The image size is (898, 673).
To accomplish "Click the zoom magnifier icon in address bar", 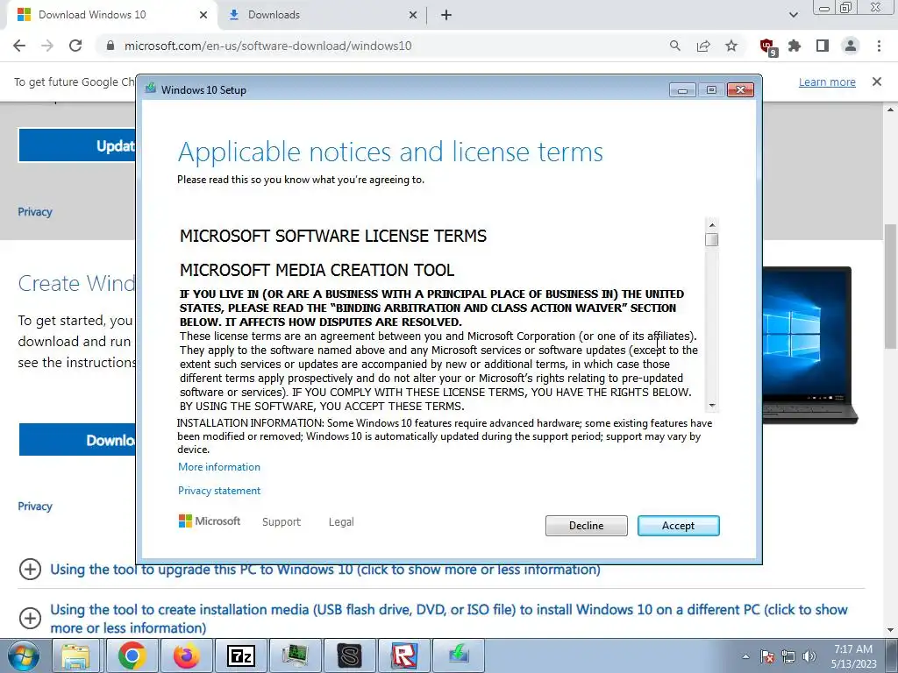I will coord(675,46).
